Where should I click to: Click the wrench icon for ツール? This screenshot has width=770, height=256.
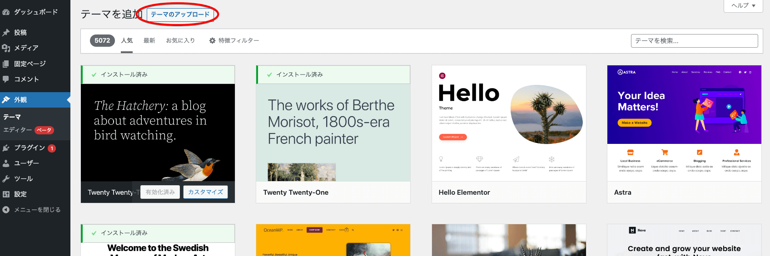(x=6, y=179)
